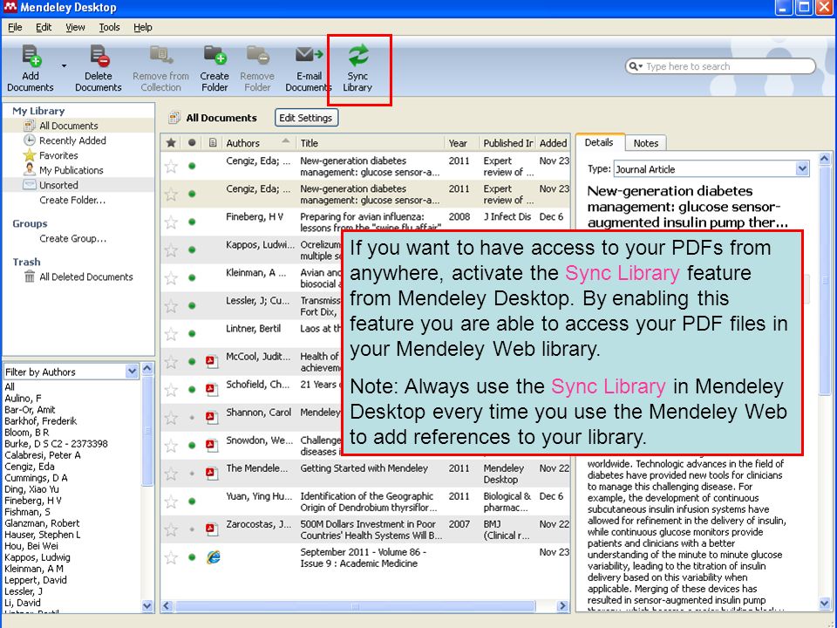Select All Documents under My Library

(x=68, y=126)
